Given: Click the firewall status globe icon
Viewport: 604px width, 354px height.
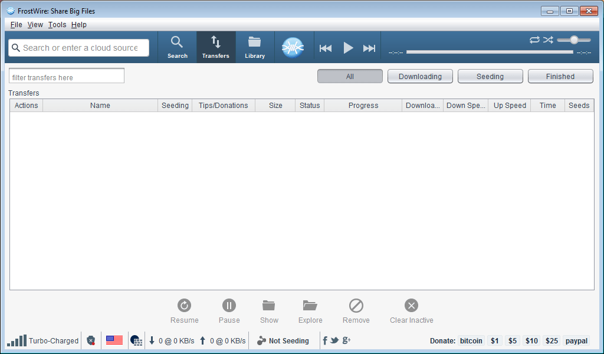Looking at the screenshot, I should 136,340.
